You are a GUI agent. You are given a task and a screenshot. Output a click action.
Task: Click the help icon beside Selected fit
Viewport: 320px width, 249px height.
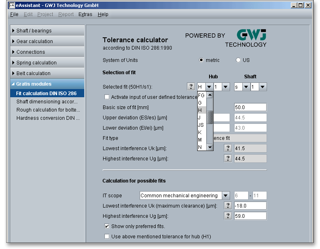tap(191, 87)
